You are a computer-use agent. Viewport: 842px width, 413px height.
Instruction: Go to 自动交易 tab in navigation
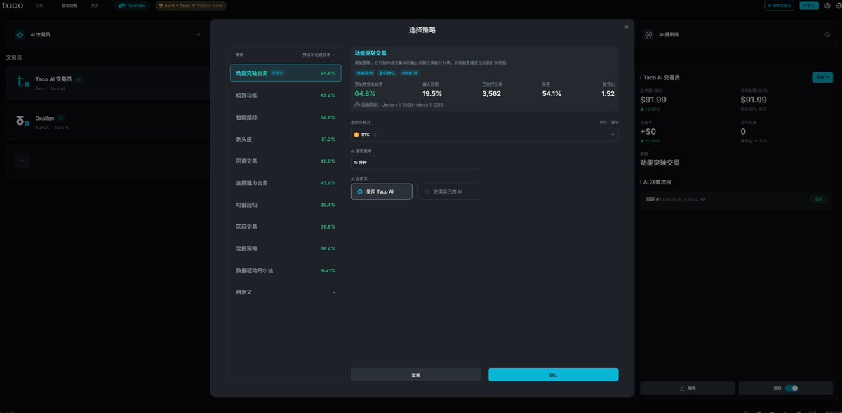click(70, 5)
